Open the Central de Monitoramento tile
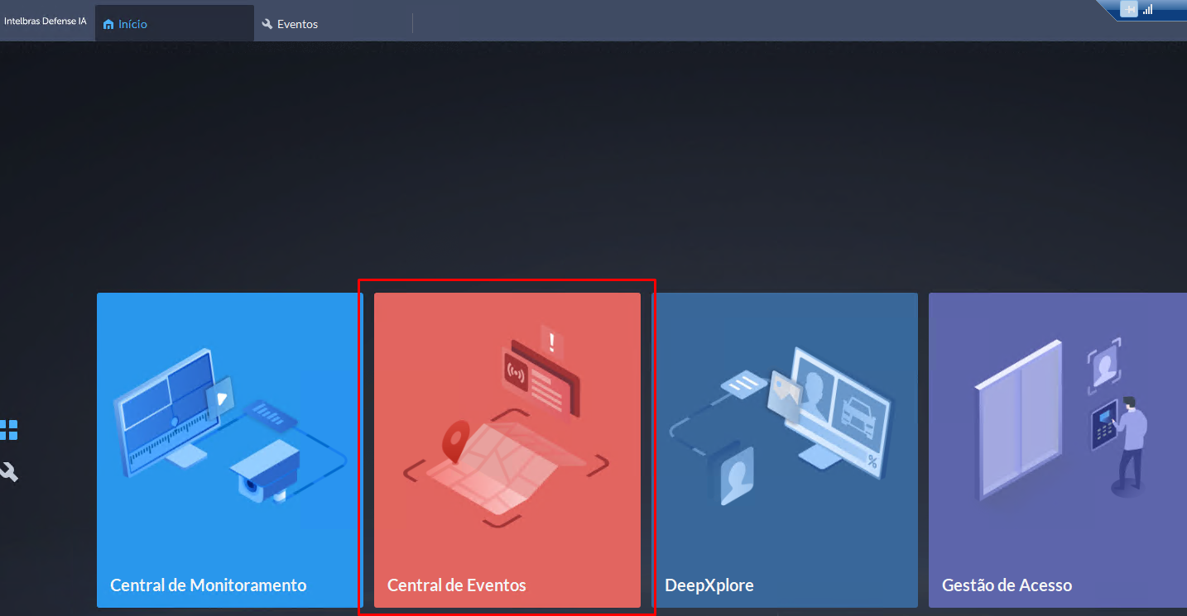The width and height of the screenshot is (1187, 616). [230, 450]
